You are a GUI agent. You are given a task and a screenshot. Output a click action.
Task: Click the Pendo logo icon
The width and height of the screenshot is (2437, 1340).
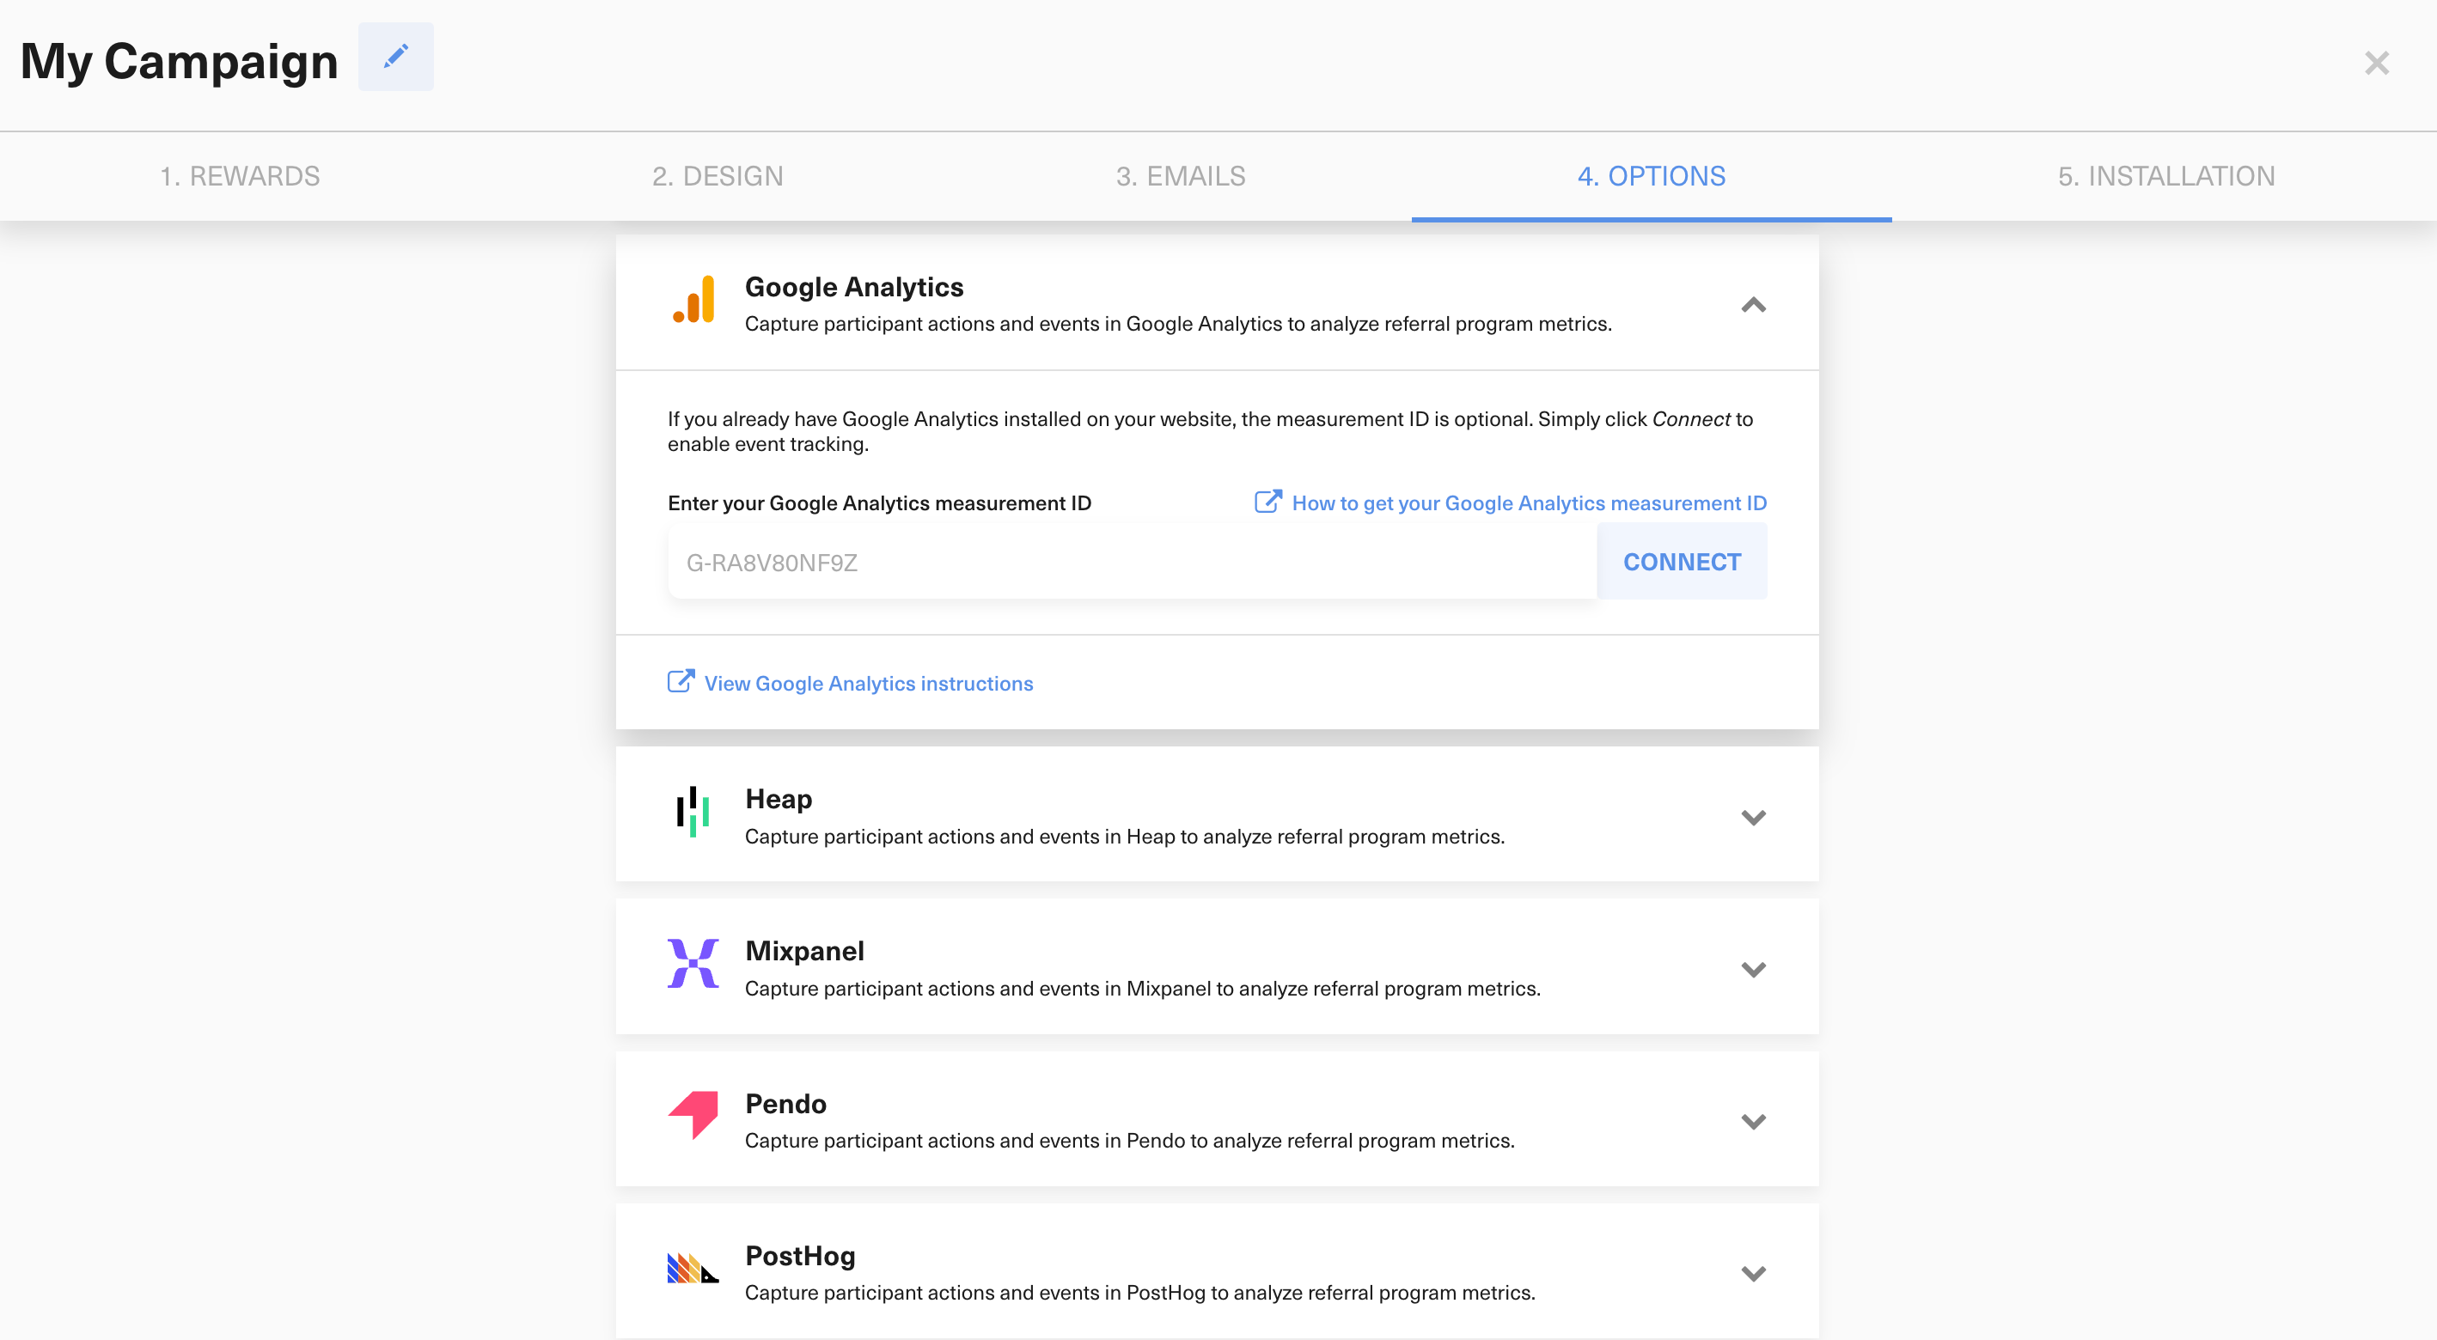tap(693, 1118)
